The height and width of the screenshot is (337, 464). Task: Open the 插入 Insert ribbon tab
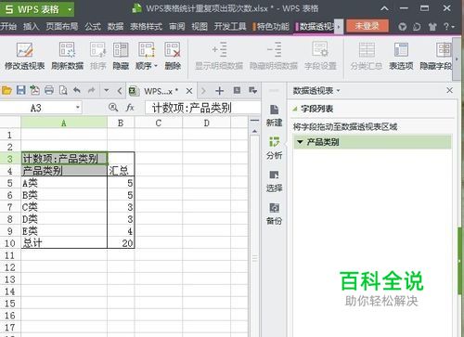click(x=31, y=27)
